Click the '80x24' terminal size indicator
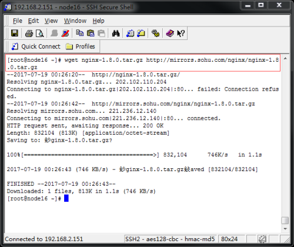Viewport: 294px width, 247px height. [229, 239]
